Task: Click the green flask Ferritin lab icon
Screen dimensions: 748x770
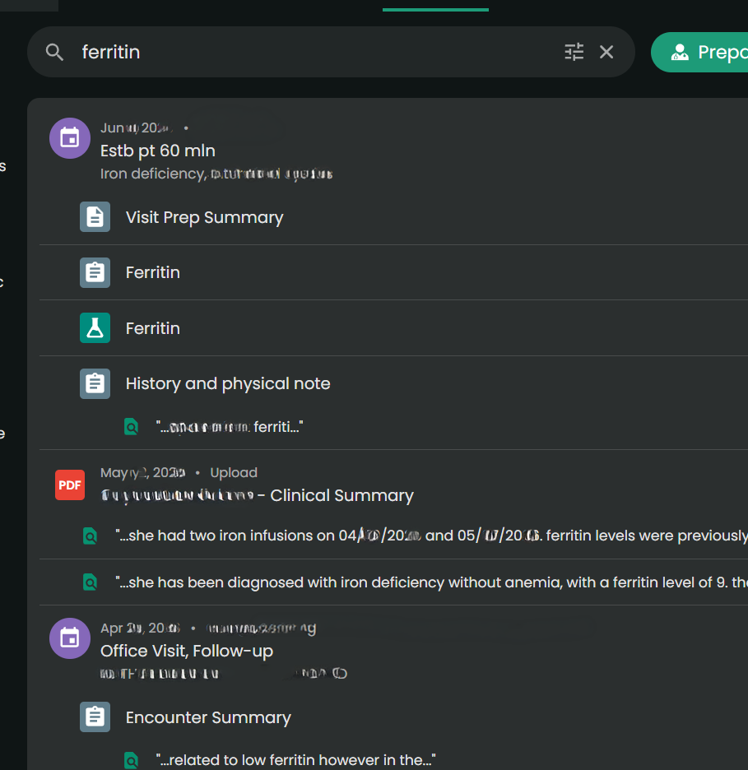Action: [x=95, y=328]
